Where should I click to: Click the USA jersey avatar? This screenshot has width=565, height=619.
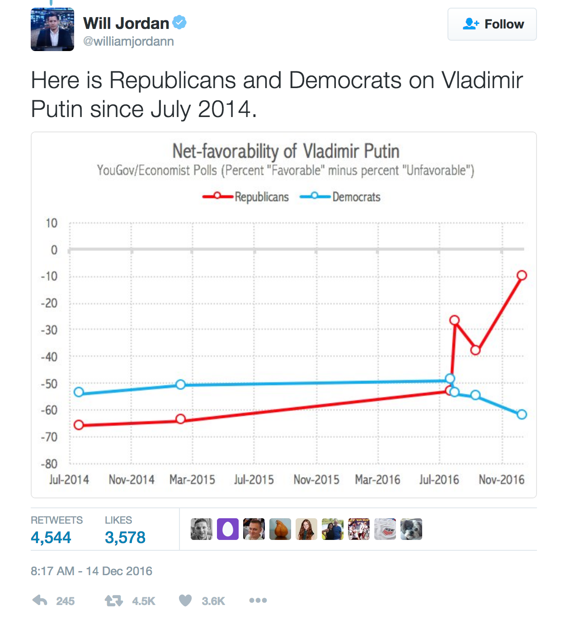pos(385,529)
